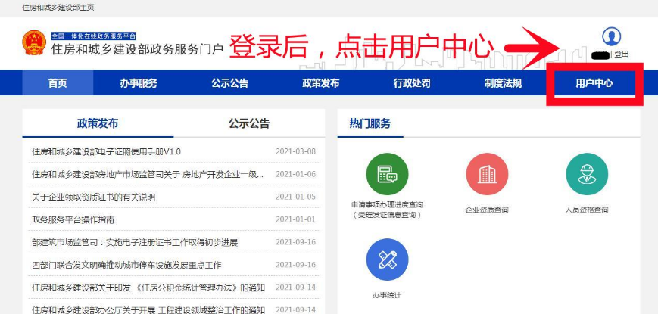Open 政策发布 in the navigation bar
658x314 pixels.
point(320,83)
